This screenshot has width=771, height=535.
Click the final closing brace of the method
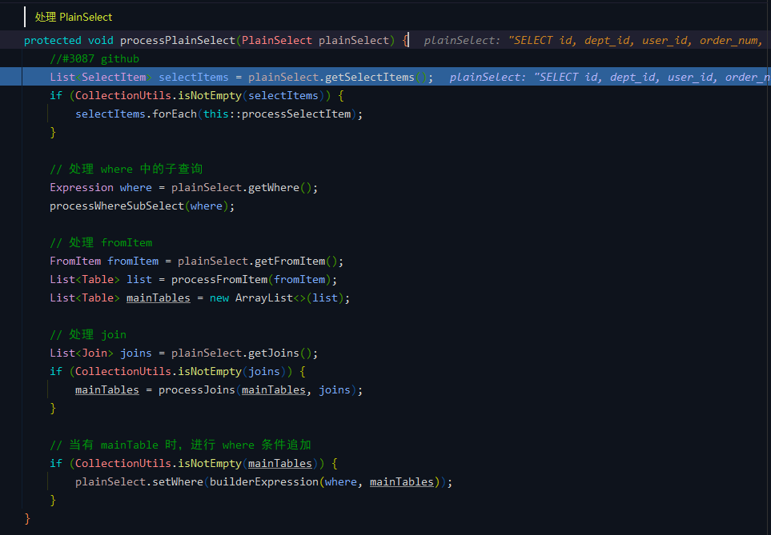pos(27,519)
